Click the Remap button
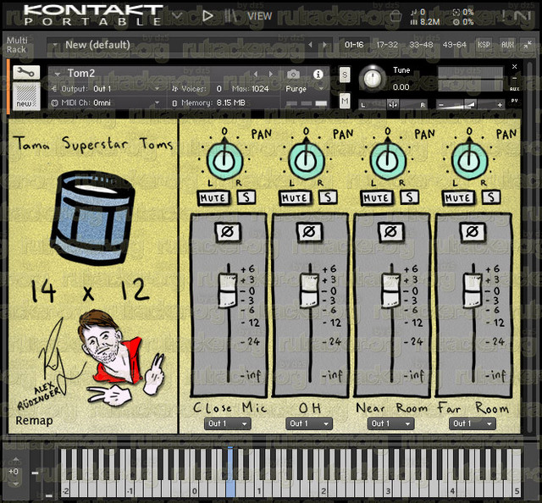The image size is (542, 503). coord(34,421)
